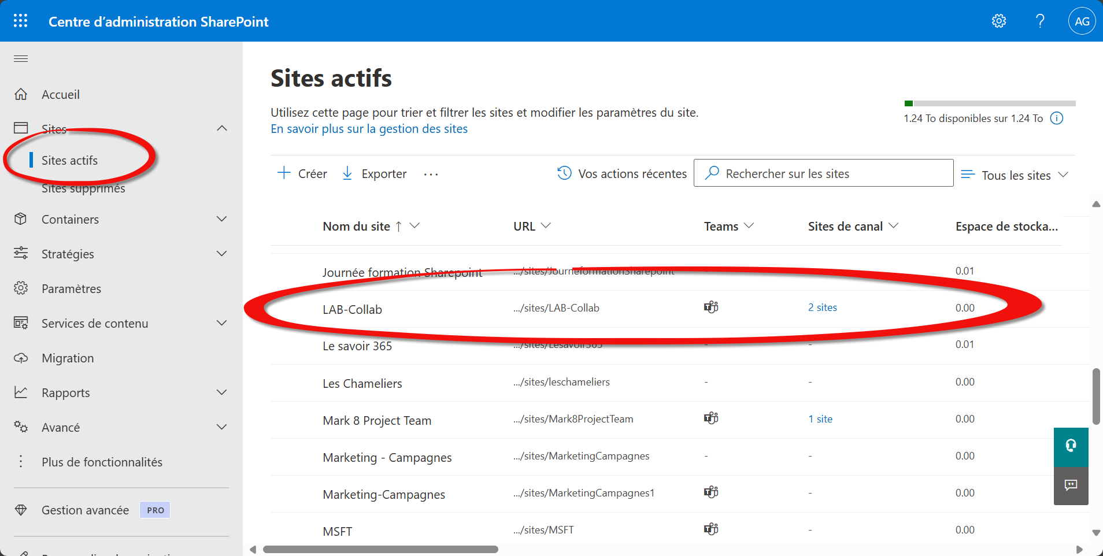Viewport: 1103px width, 556px height.
Task: Expand the Containers navigation group
Action: 222,219
